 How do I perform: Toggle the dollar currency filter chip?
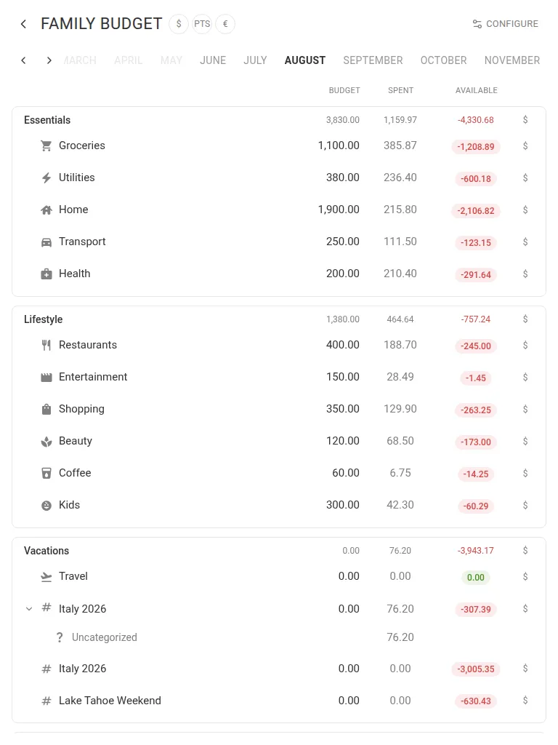[179, 24]
